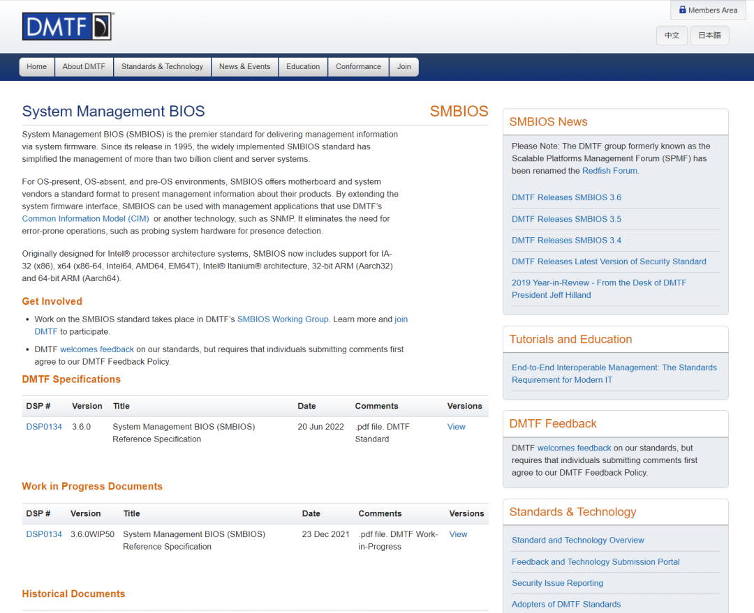Switch the site language to 中文
The height and width of the screenshot is (613, 754).
point(672,36)
